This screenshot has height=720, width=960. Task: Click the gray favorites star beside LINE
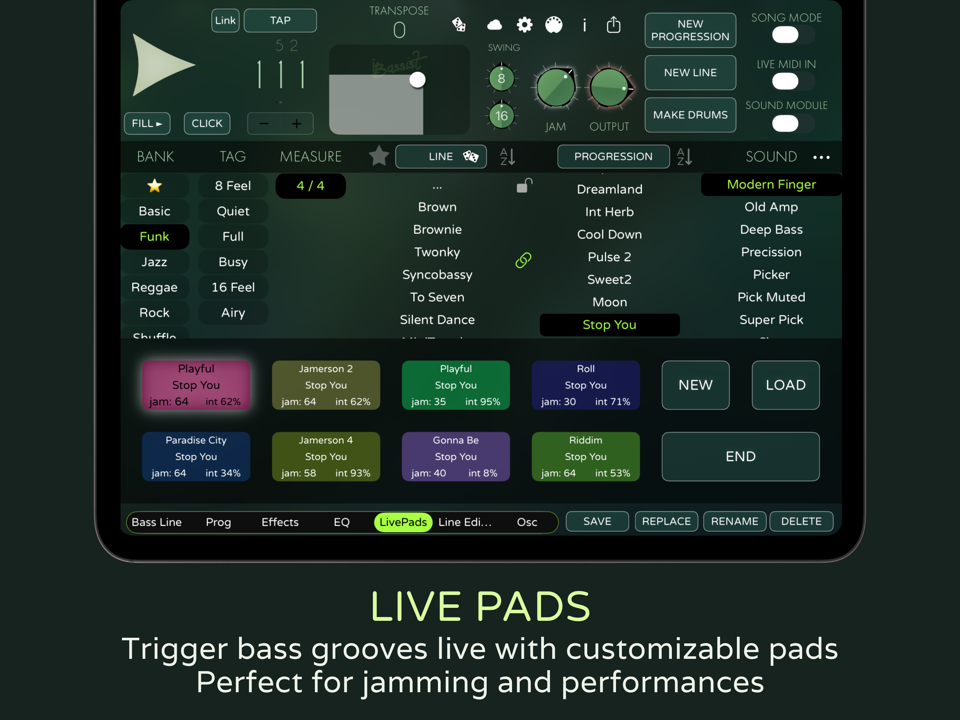coord(379,156)
